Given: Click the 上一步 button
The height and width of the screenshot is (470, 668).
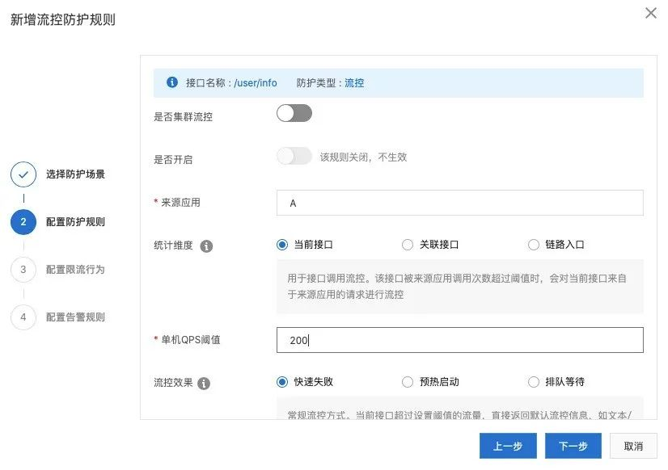Looking at the screenshot, I should coord(507,446).
